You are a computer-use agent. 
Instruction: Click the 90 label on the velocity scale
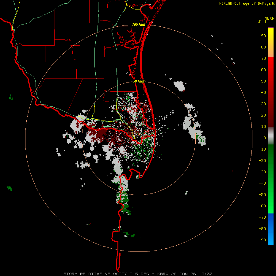pyautogui.click(x=263, y=36)
